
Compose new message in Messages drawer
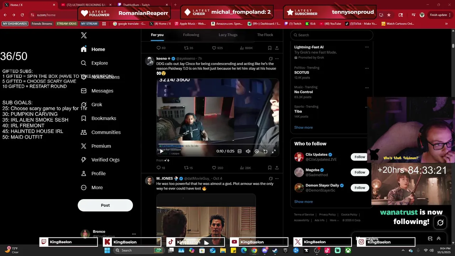[x=430, y=239]
